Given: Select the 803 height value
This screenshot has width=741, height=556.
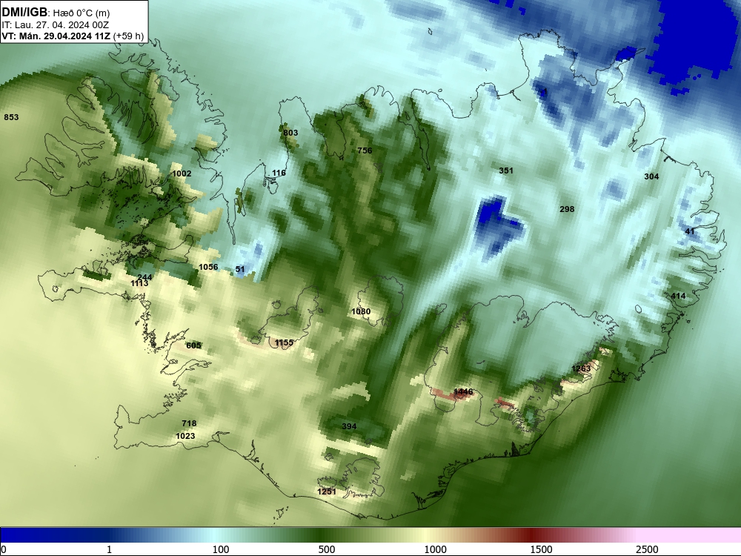Looking at the screenshot, I should [290, 133].
